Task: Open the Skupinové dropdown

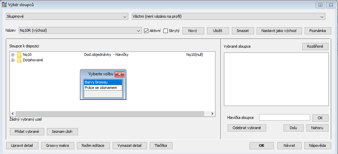Action: [x=125, y=16]
